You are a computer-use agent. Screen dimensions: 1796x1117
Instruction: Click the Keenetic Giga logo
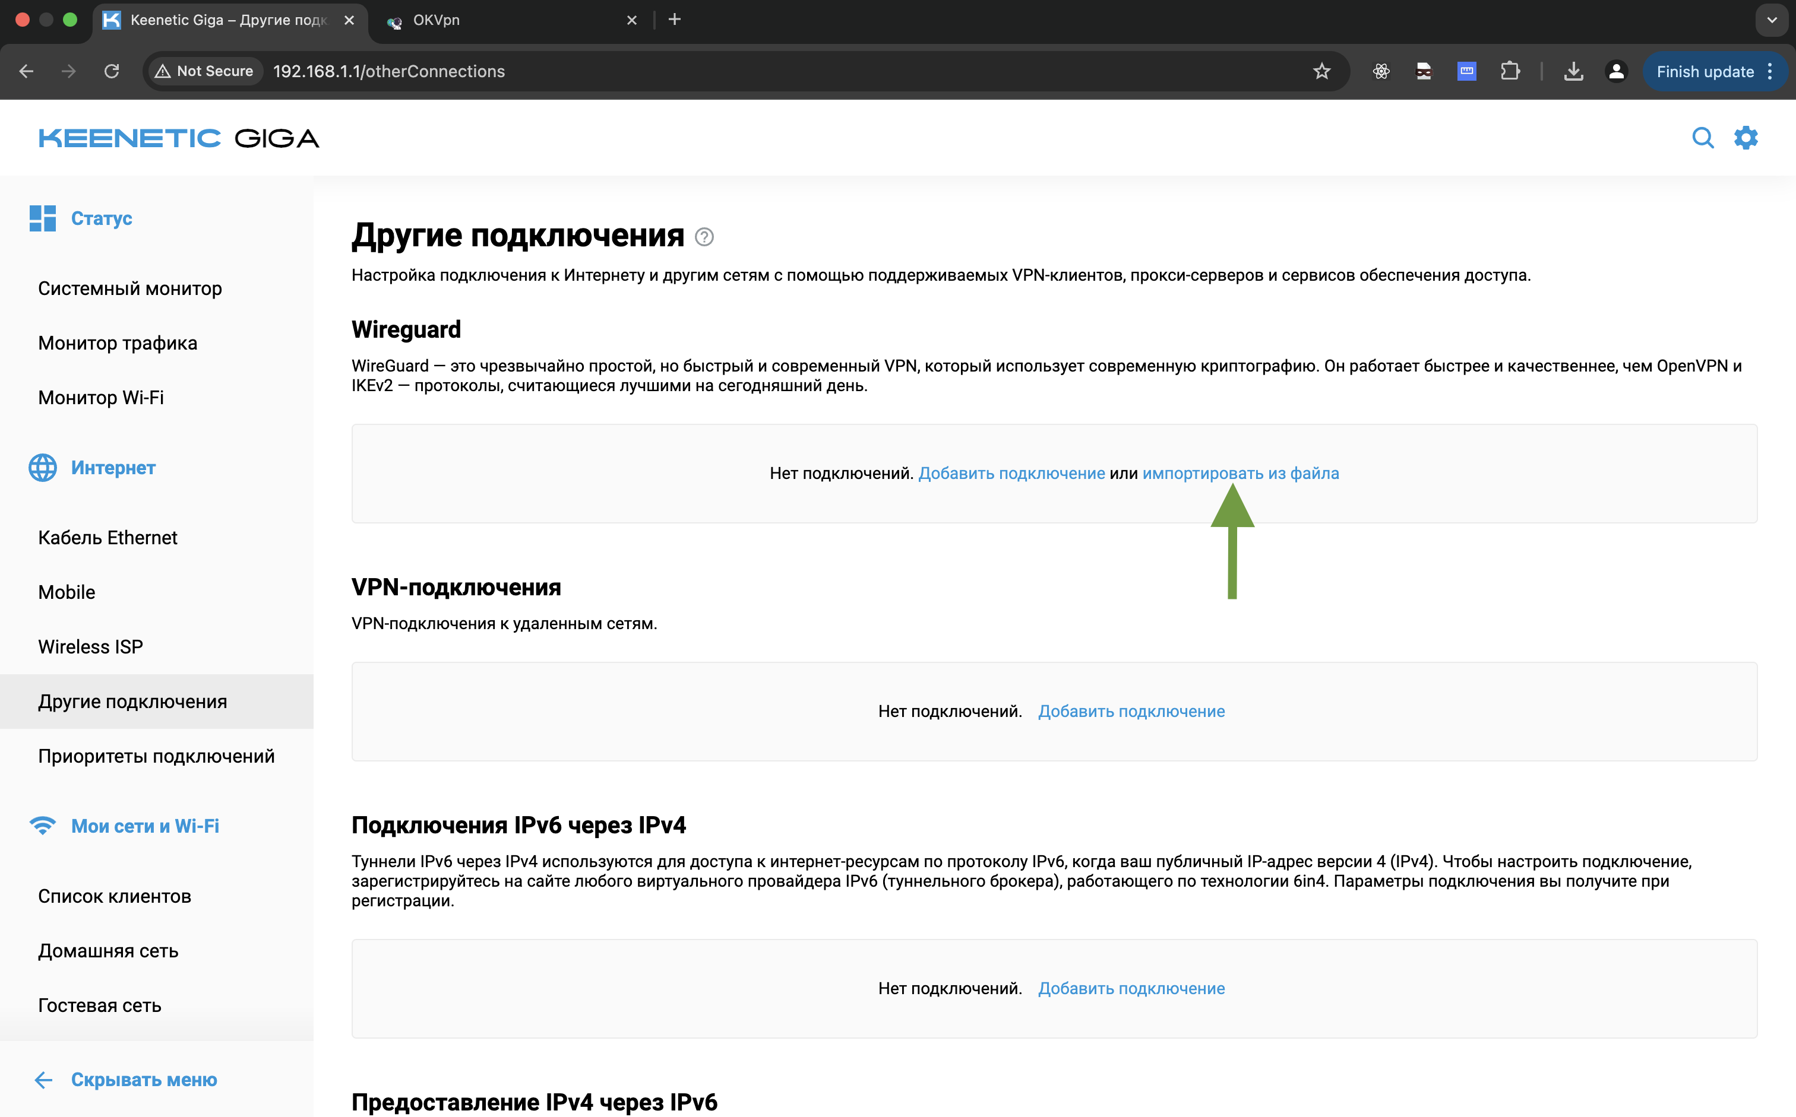pyautogui.click(x=178, y=138)
